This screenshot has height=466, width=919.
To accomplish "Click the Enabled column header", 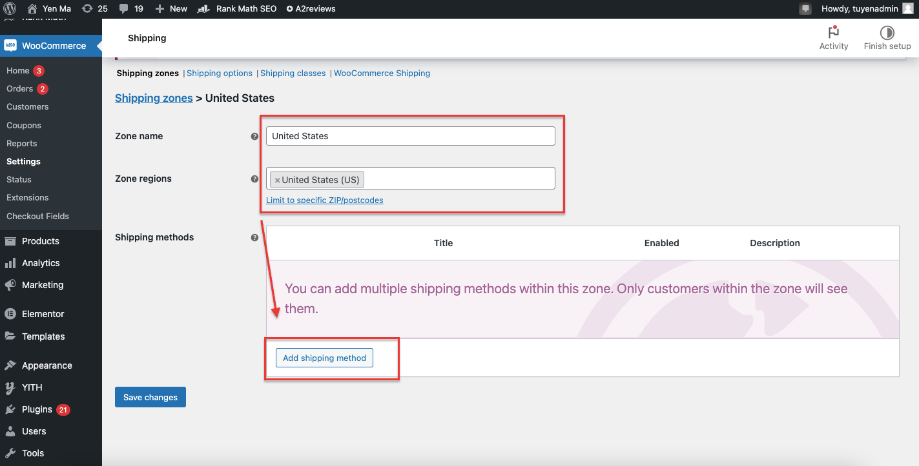I will pyautogui.click(x=662, y=243).
